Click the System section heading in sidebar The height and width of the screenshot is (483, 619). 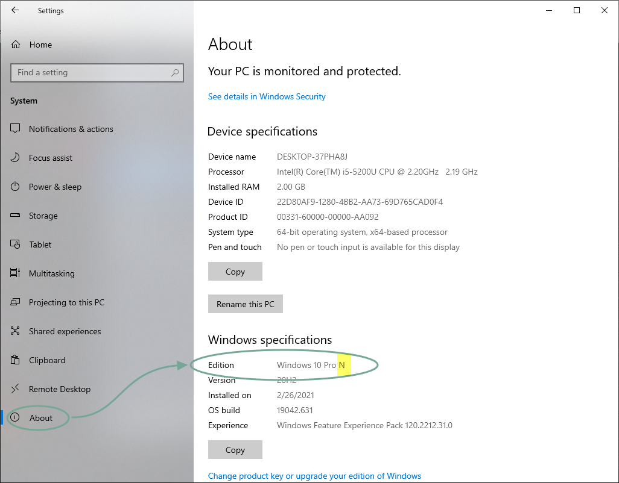click(24, 101)
